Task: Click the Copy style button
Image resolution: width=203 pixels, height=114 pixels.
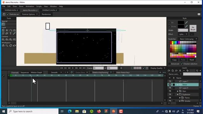Action: point(174,60)
